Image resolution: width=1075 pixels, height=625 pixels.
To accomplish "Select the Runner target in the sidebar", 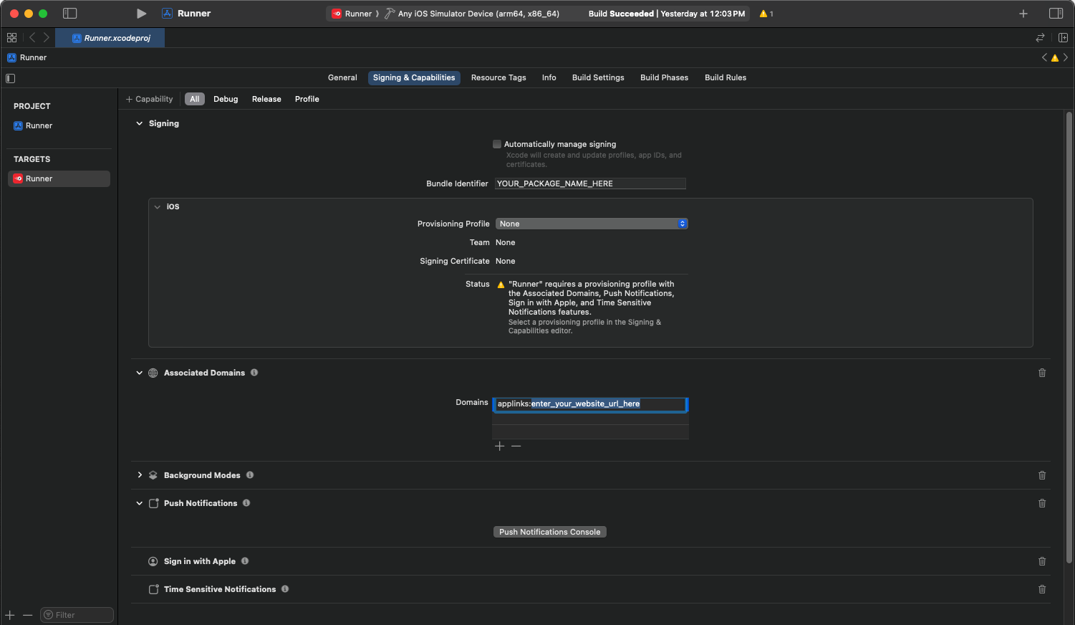I will tap(59, 178).
